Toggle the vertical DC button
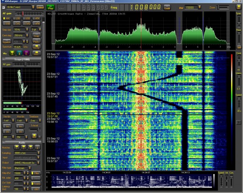 7,132
